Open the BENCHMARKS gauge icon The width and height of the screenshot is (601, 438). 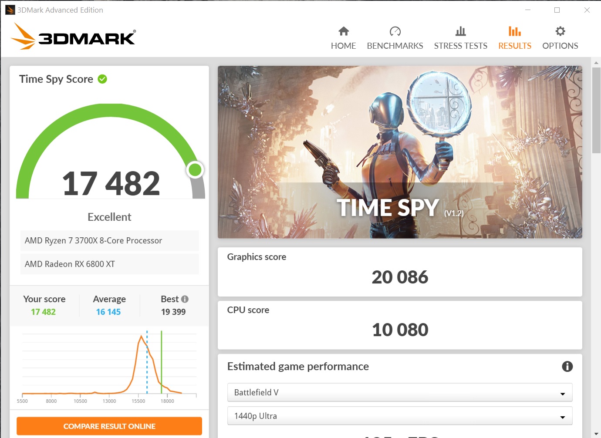[395, 31]
